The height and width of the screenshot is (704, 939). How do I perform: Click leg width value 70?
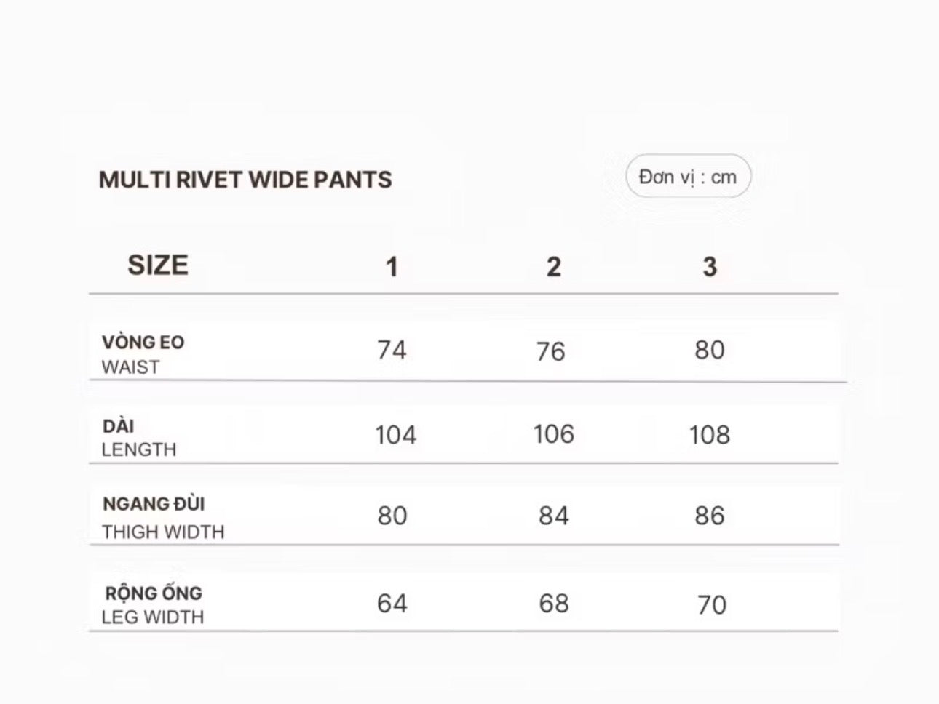click(x=711, y=605)
